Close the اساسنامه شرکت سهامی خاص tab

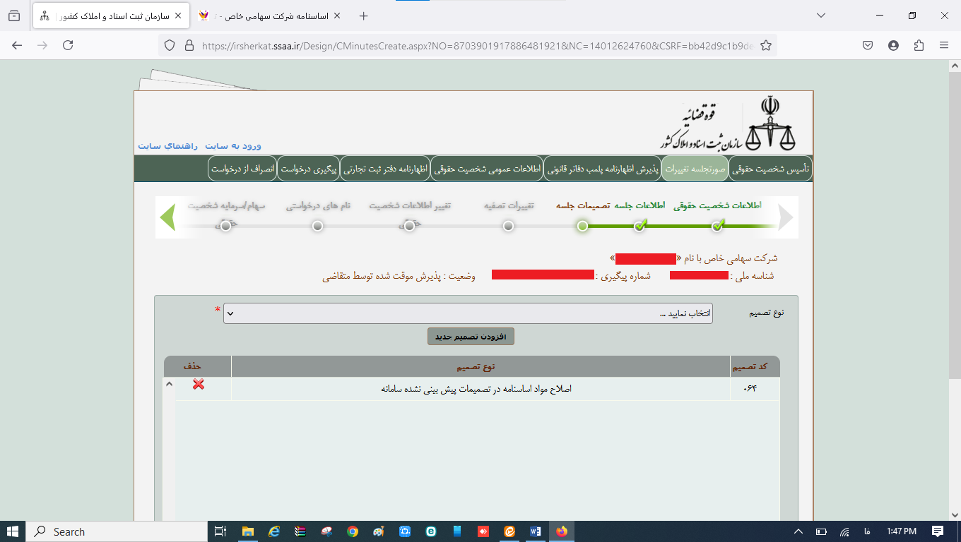click(x=336, y=16)
